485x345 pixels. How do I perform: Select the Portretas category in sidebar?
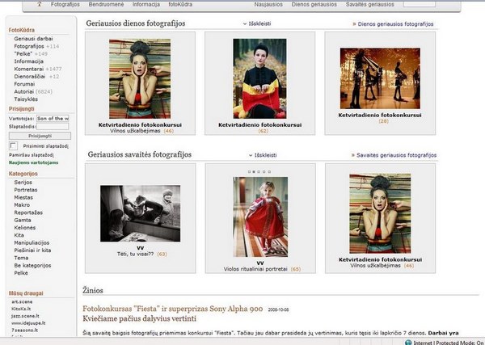pyautogui.click(x=27, y=190)
